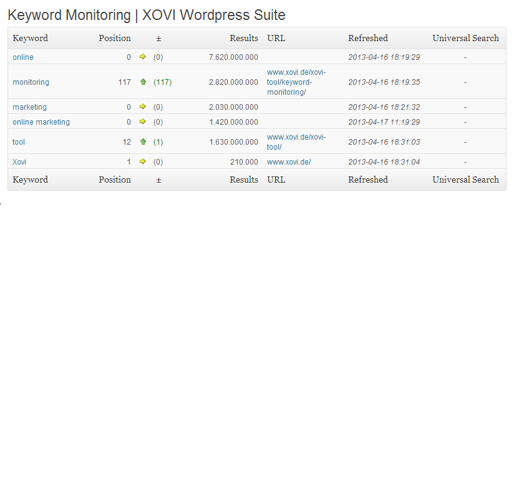Click bottom Position footer header

coord(115,180)
